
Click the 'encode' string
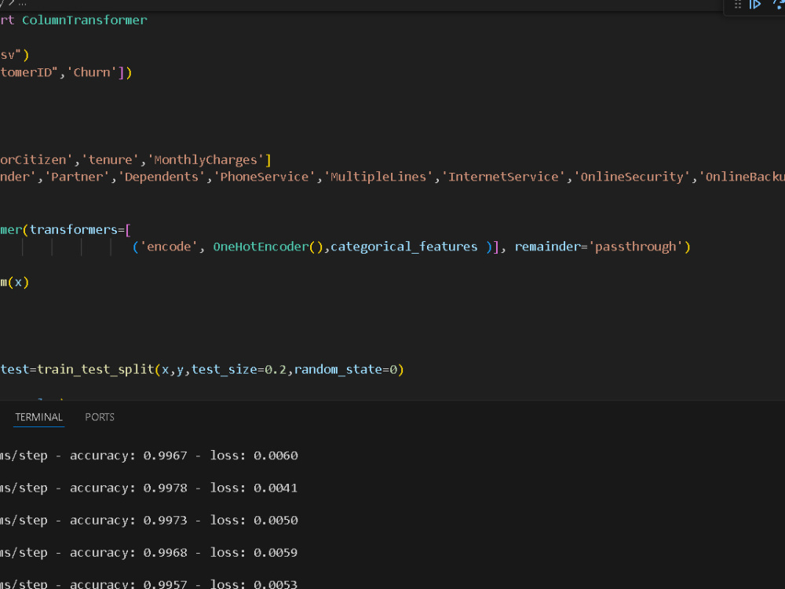(169, 247)
